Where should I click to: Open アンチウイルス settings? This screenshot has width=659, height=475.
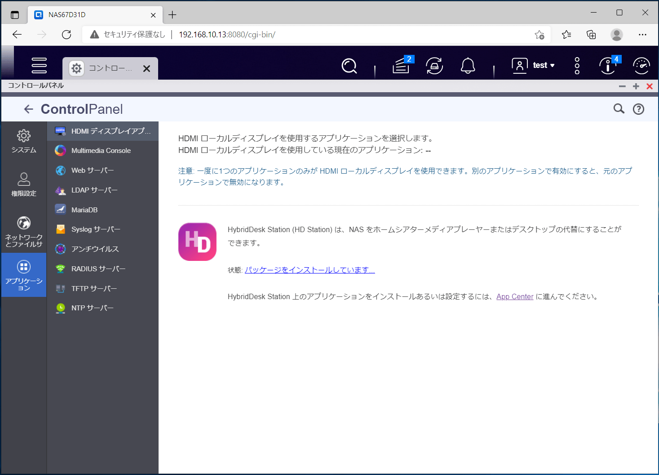[103, 249]
